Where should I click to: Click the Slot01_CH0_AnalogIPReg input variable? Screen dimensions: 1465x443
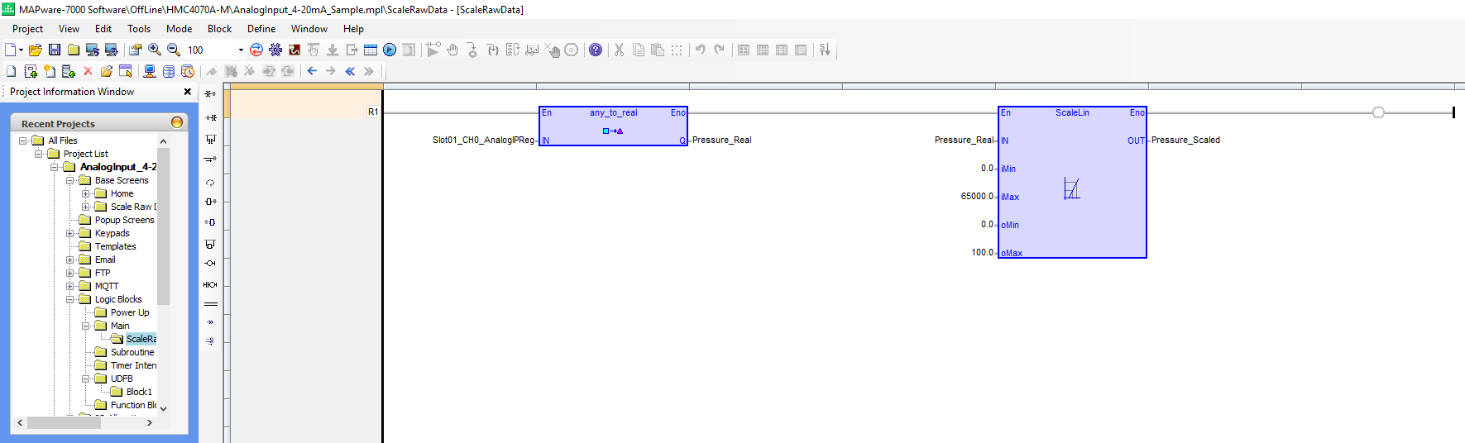483,140
